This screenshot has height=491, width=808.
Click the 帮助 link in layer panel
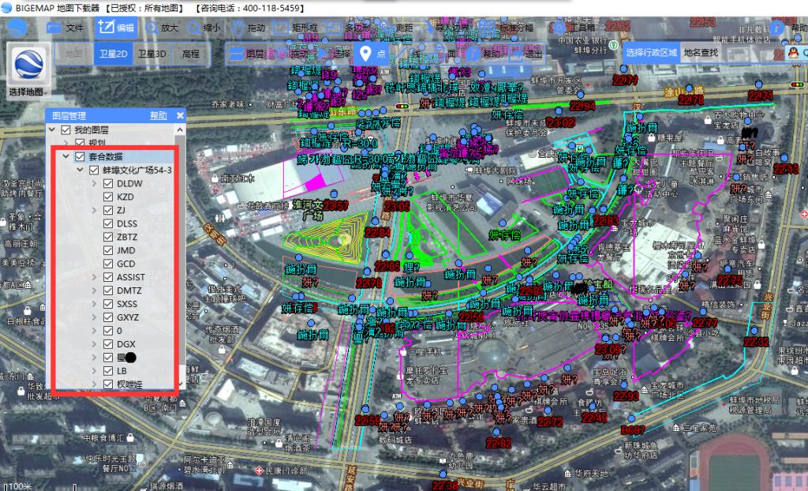pos(158,115)
